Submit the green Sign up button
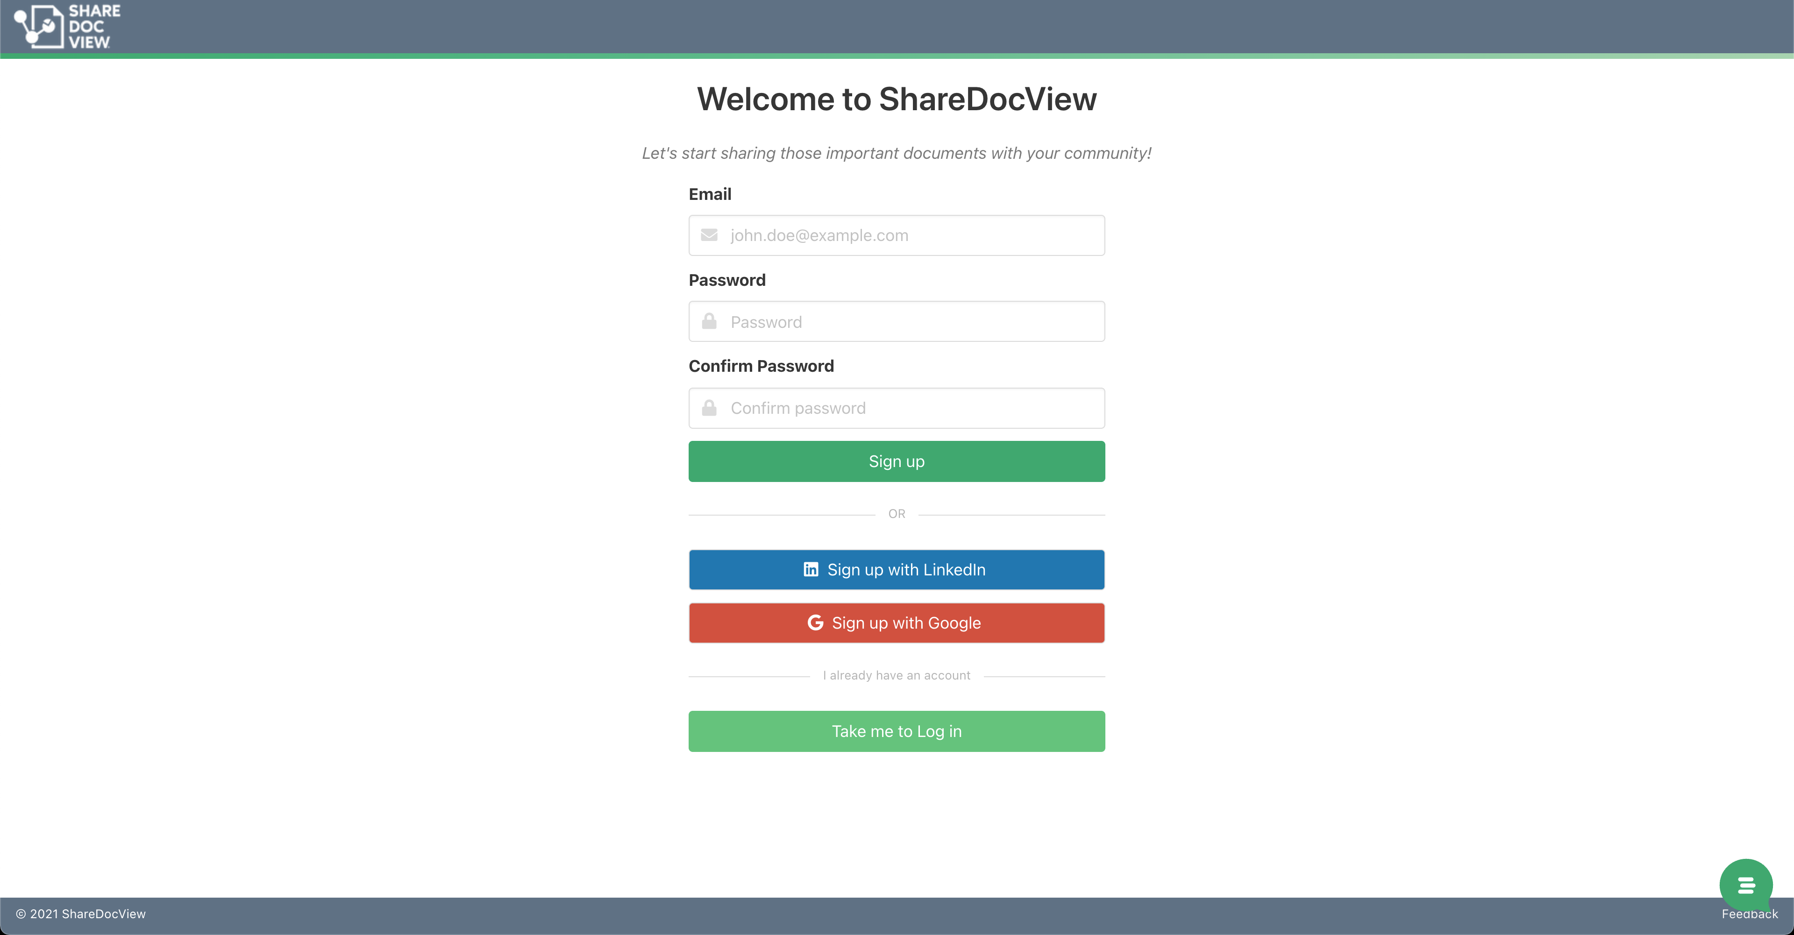 pyautogui.click(x=897, y=461)
